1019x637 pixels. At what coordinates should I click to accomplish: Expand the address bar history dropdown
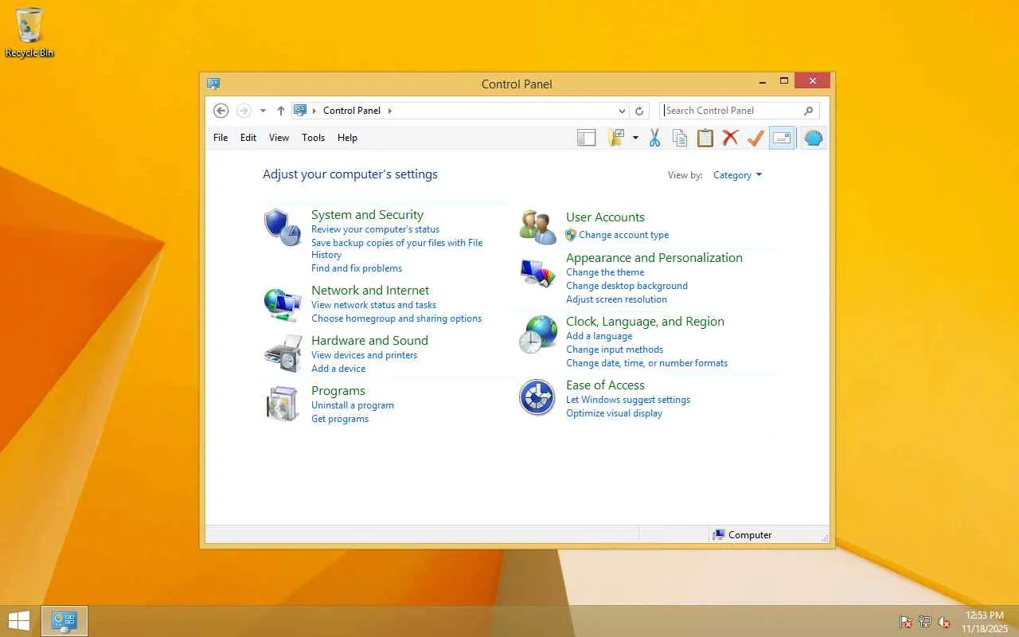pos(622,111)
